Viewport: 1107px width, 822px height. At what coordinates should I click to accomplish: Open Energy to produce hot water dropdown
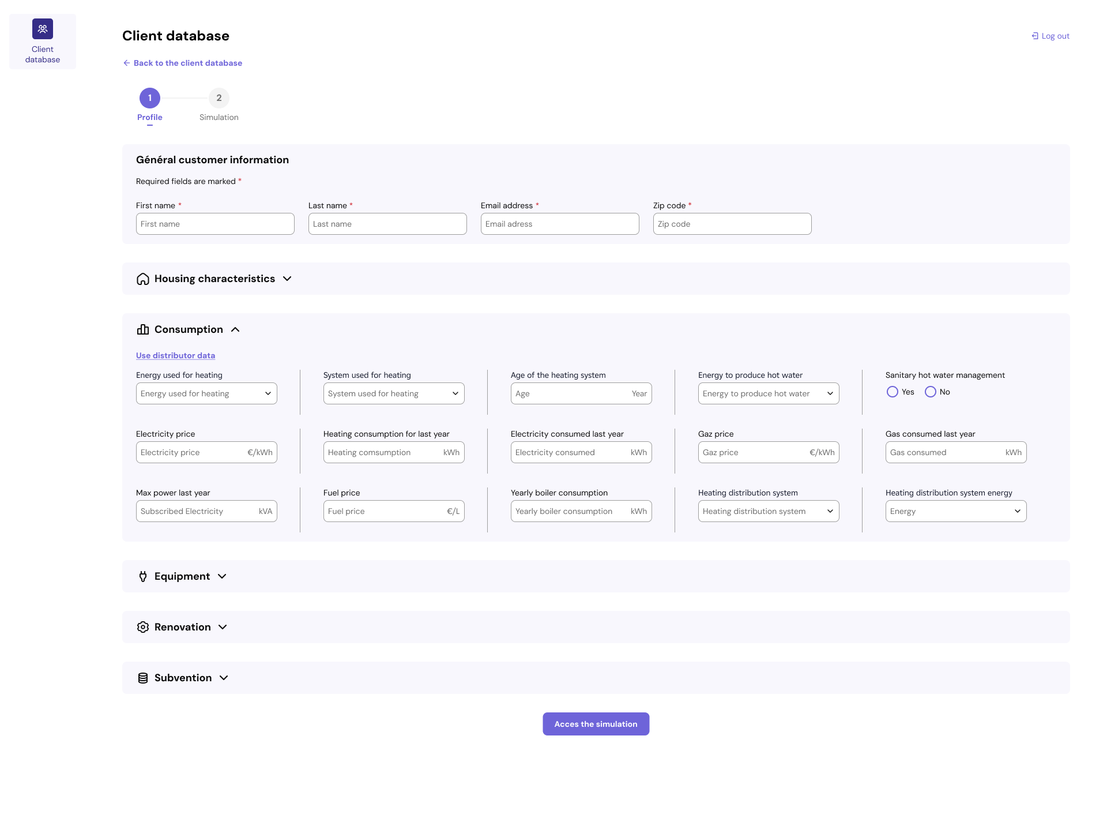click(769, 393)
